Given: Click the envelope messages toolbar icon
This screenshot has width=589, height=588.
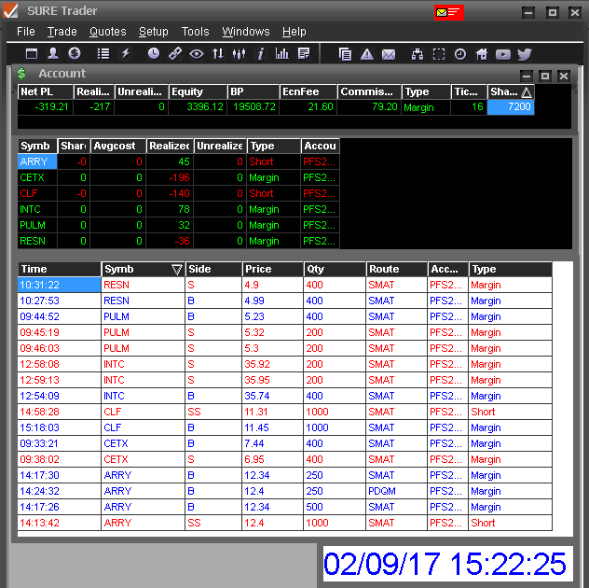Looking at the screenshot, I should point(389,54).
